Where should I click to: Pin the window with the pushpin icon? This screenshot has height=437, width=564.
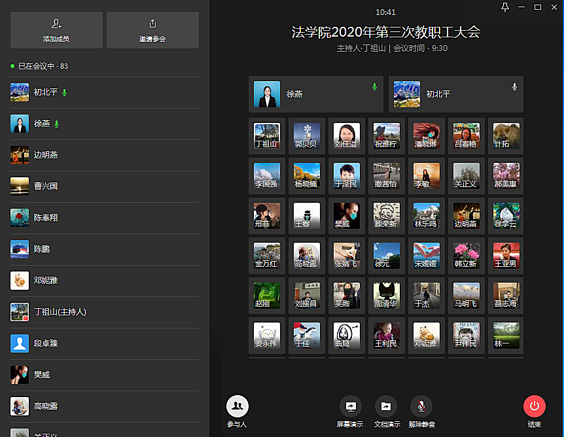point(504,7)
